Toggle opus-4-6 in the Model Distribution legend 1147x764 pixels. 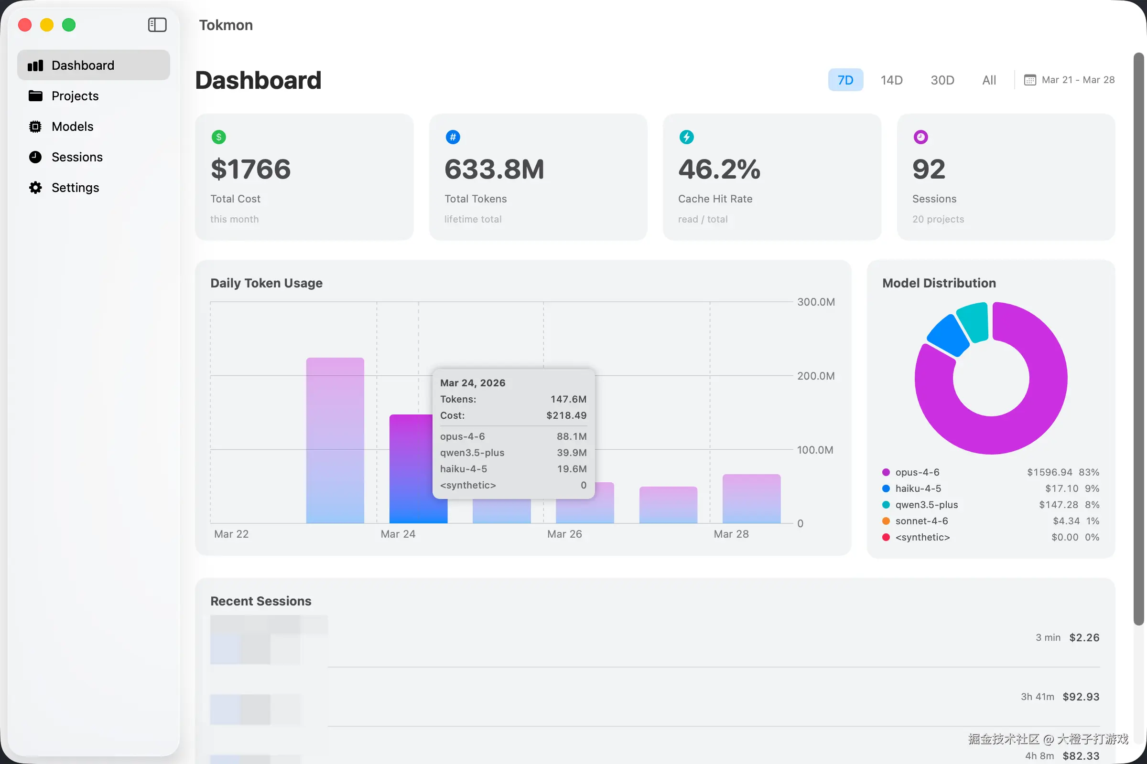tap(917, 472)
